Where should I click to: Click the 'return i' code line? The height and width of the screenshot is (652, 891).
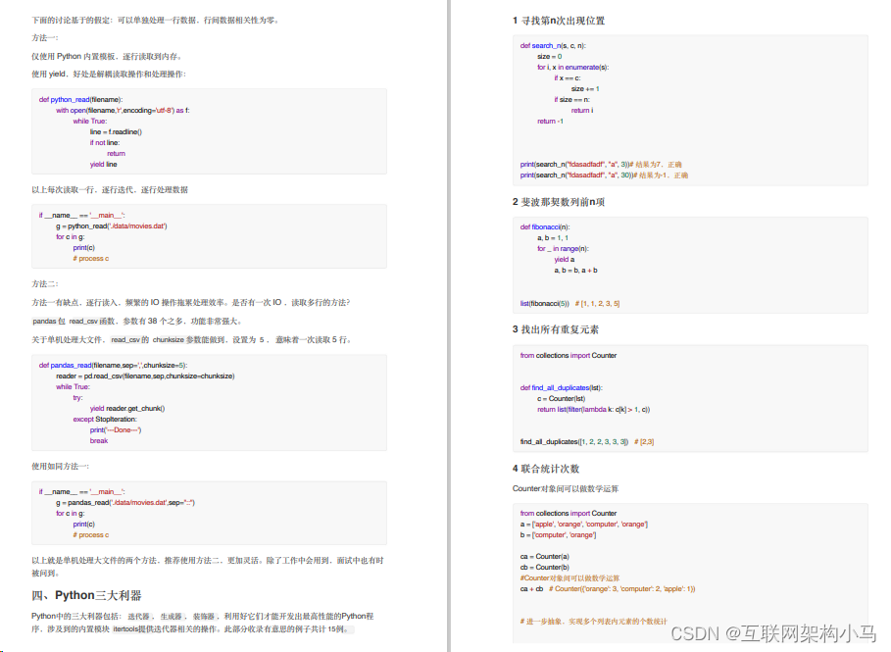tap(582, 110)
